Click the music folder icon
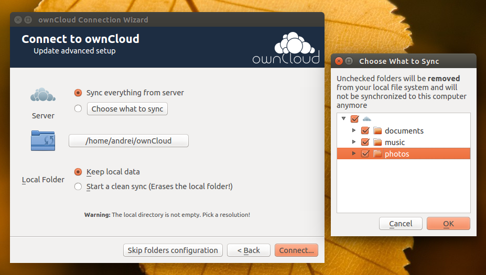The width and height of the screenshot is (486, 275). [377, 142]
